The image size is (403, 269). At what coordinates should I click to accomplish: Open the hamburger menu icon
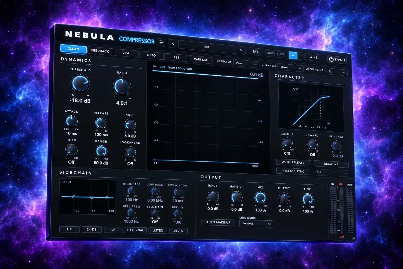pos(162,43)
